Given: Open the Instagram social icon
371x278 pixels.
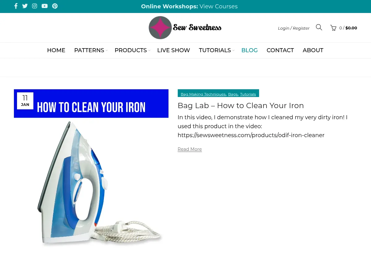Looking at the screenshot, I should 35,6.
